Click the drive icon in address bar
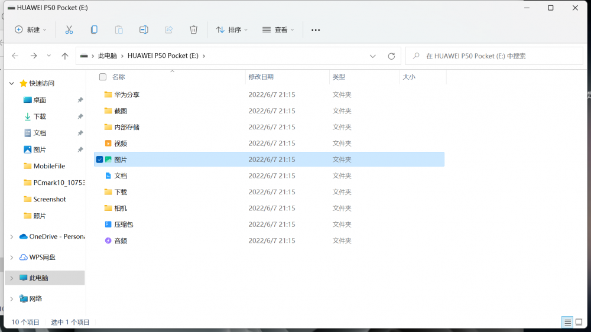The width and height of the screenshot is (591, 332). 84,56
